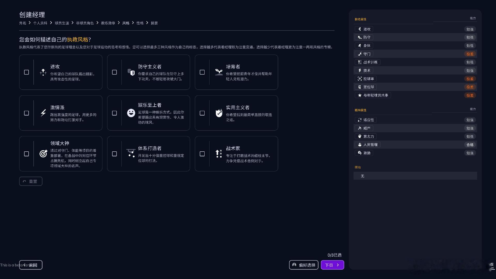Click the 领域大神 target icon
Image resolution: width=496 pixels, height=279 pixels.
43,154
